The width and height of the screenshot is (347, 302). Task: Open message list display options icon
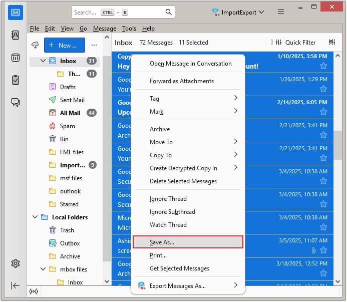pyautogui.click(x=331, y=43)
